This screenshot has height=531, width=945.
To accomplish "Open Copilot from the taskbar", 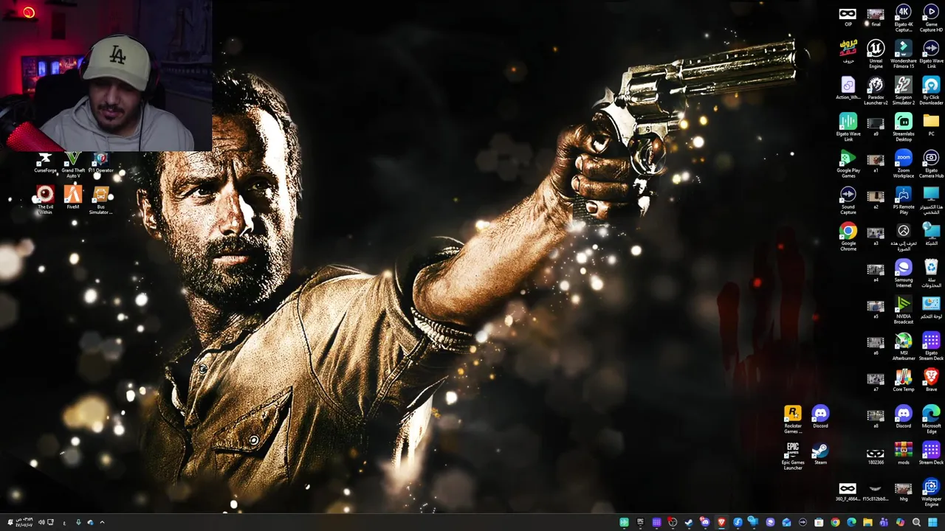I will coord(900,522).
